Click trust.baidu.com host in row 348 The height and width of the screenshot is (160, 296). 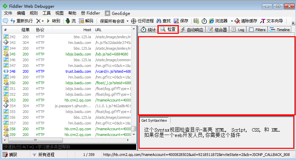coord(78,71)
